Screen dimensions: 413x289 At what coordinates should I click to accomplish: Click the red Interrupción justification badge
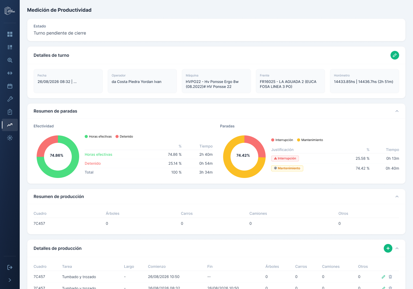point(285,158)
